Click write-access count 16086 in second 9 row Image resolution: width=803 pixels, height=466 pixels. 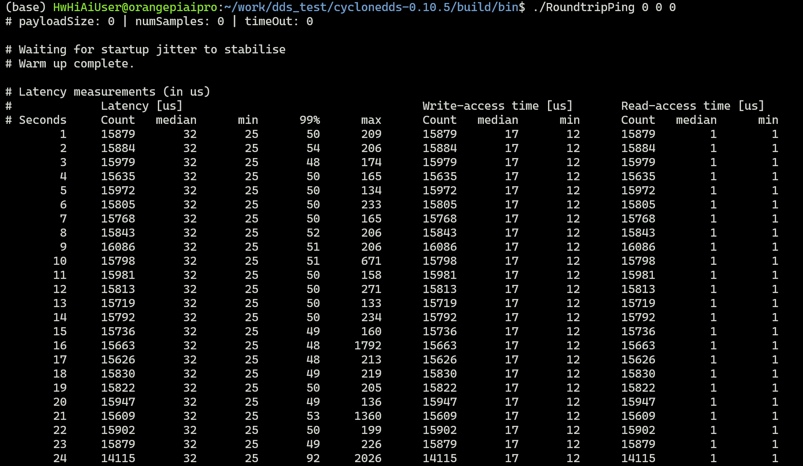(440, 247)
